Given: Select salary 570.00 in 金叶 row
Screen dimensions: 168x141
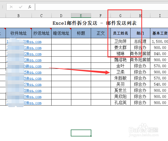Looking at the screenshot, I should (x=159, y=66).
